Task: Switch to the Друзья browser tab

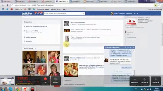Action: [76, 2]
